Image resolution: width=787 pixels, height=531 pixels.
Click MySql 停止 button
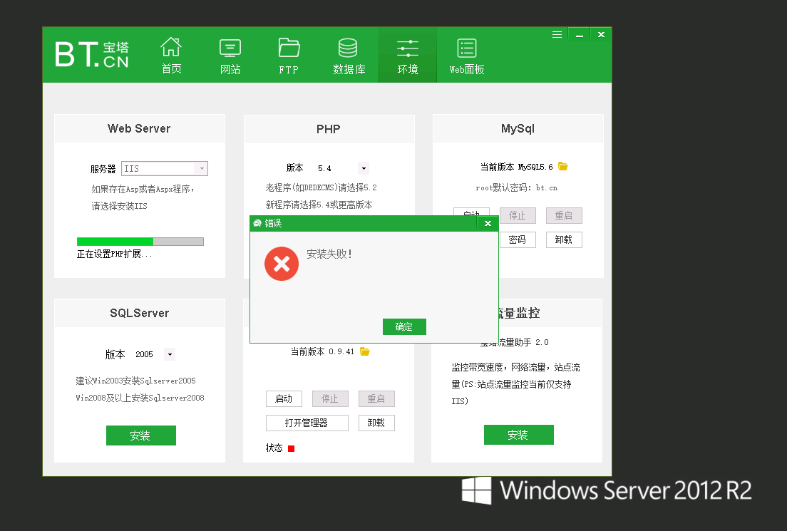[x=518, y=215]
